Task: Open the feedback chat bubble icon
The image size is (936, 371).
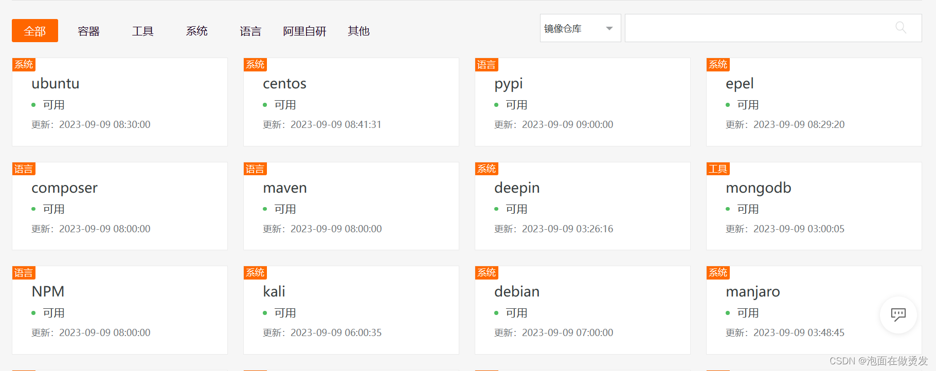Action: click(898, 314)
